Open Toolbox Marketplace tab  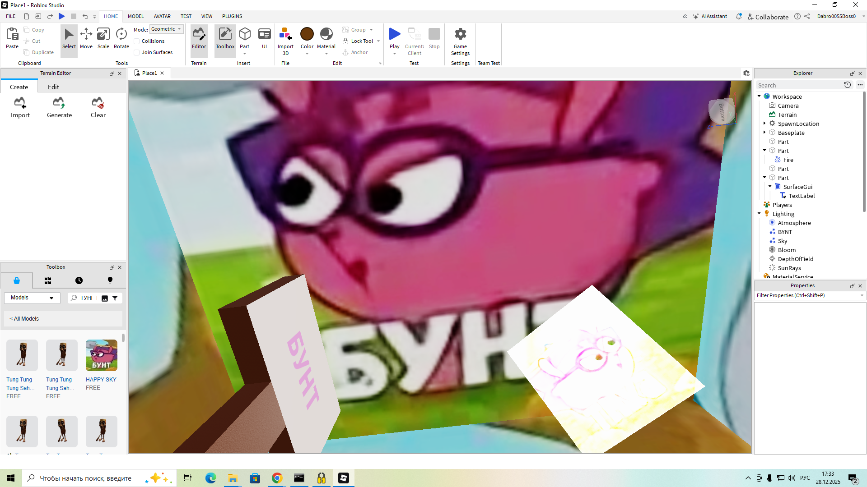(x=17, y=280)
